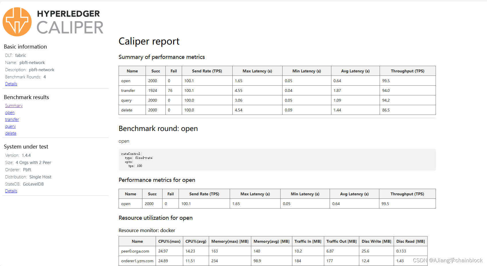Viewport: 487px width, 266px height.
Task: Select the pbft-network Name value
Action: [32, 63]
